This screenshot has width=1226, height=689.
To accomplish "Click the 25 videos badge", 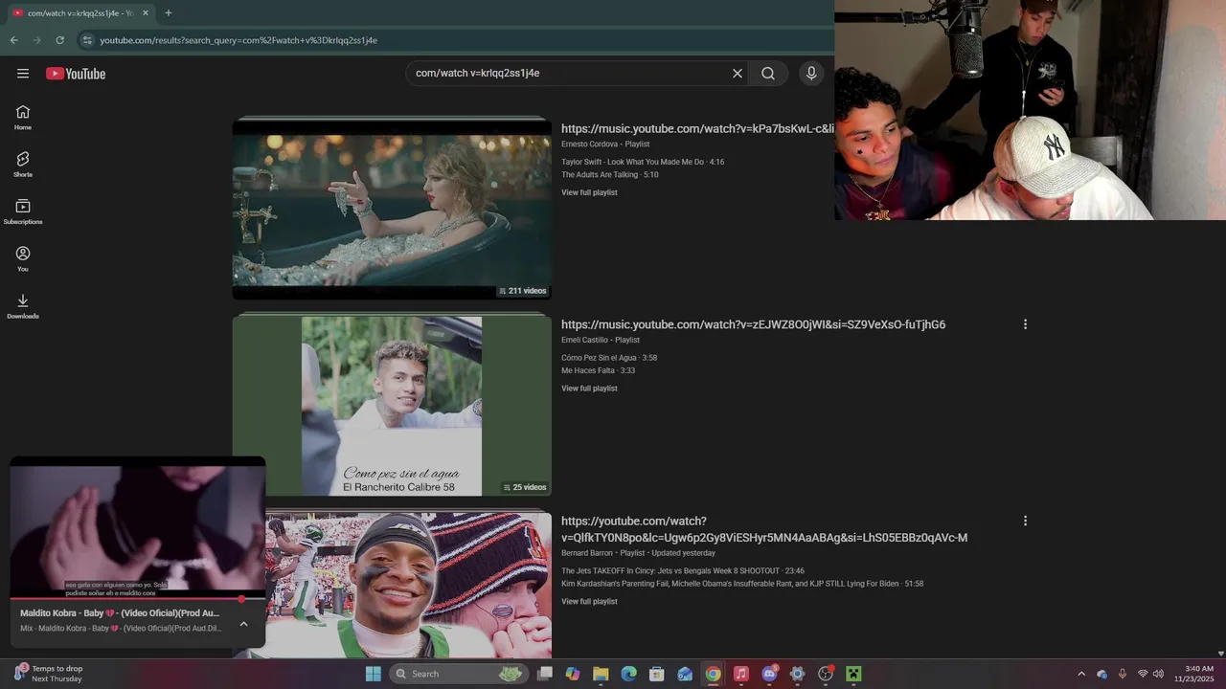I will (525, 487).
